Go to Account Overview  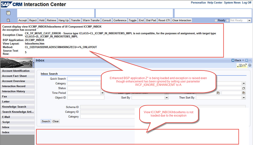[17, 81]
